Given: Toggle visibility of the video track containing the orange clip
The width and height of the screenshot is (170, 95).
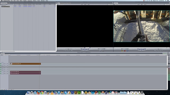Looking at the screenshot, I should (x=1, y=64).
